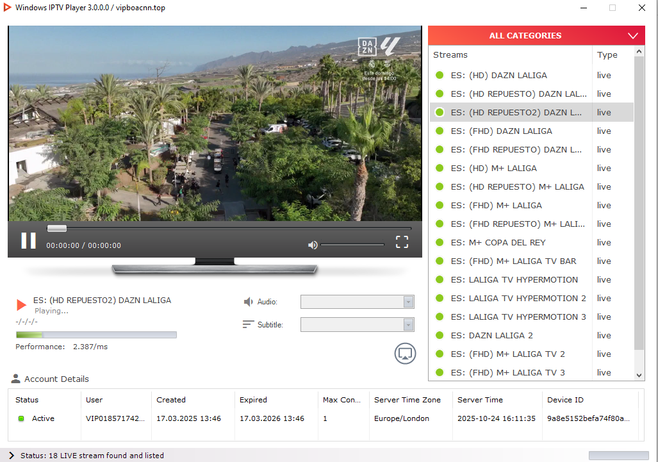Mute the player volume speaker icon
658x462 pixels.
[313, 245]
